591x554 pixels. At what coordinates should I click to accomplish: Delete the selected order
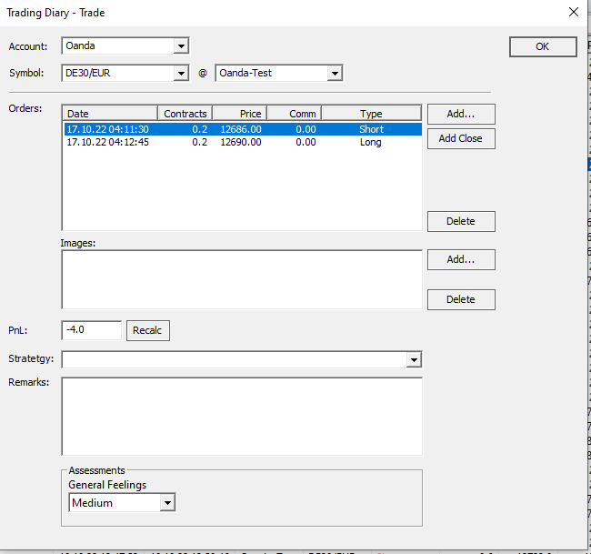pos(461,221)
